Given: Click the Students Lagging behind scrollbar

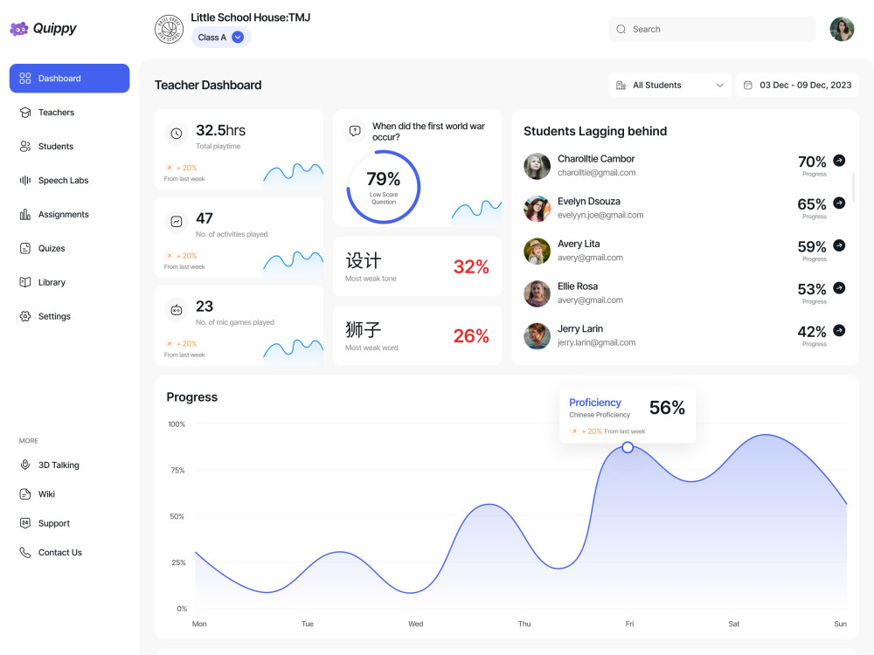Looking at the screenshot, I should pos(853,187).
